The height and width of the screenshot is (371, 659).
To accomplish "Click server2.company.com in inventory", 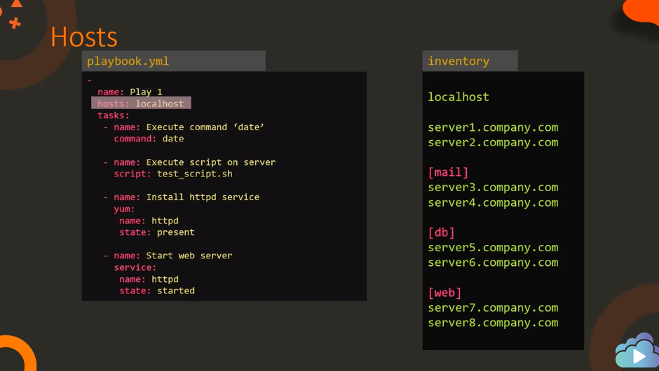I will [x=493, y=143].
